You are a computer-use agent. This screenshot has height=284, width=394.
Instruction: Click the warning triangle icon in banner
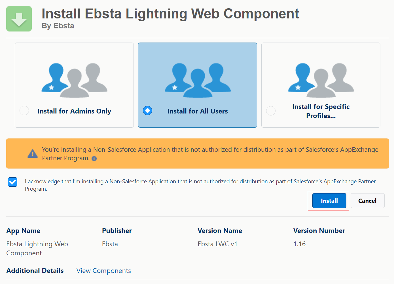pyautogui.click(x=33, y=154)
